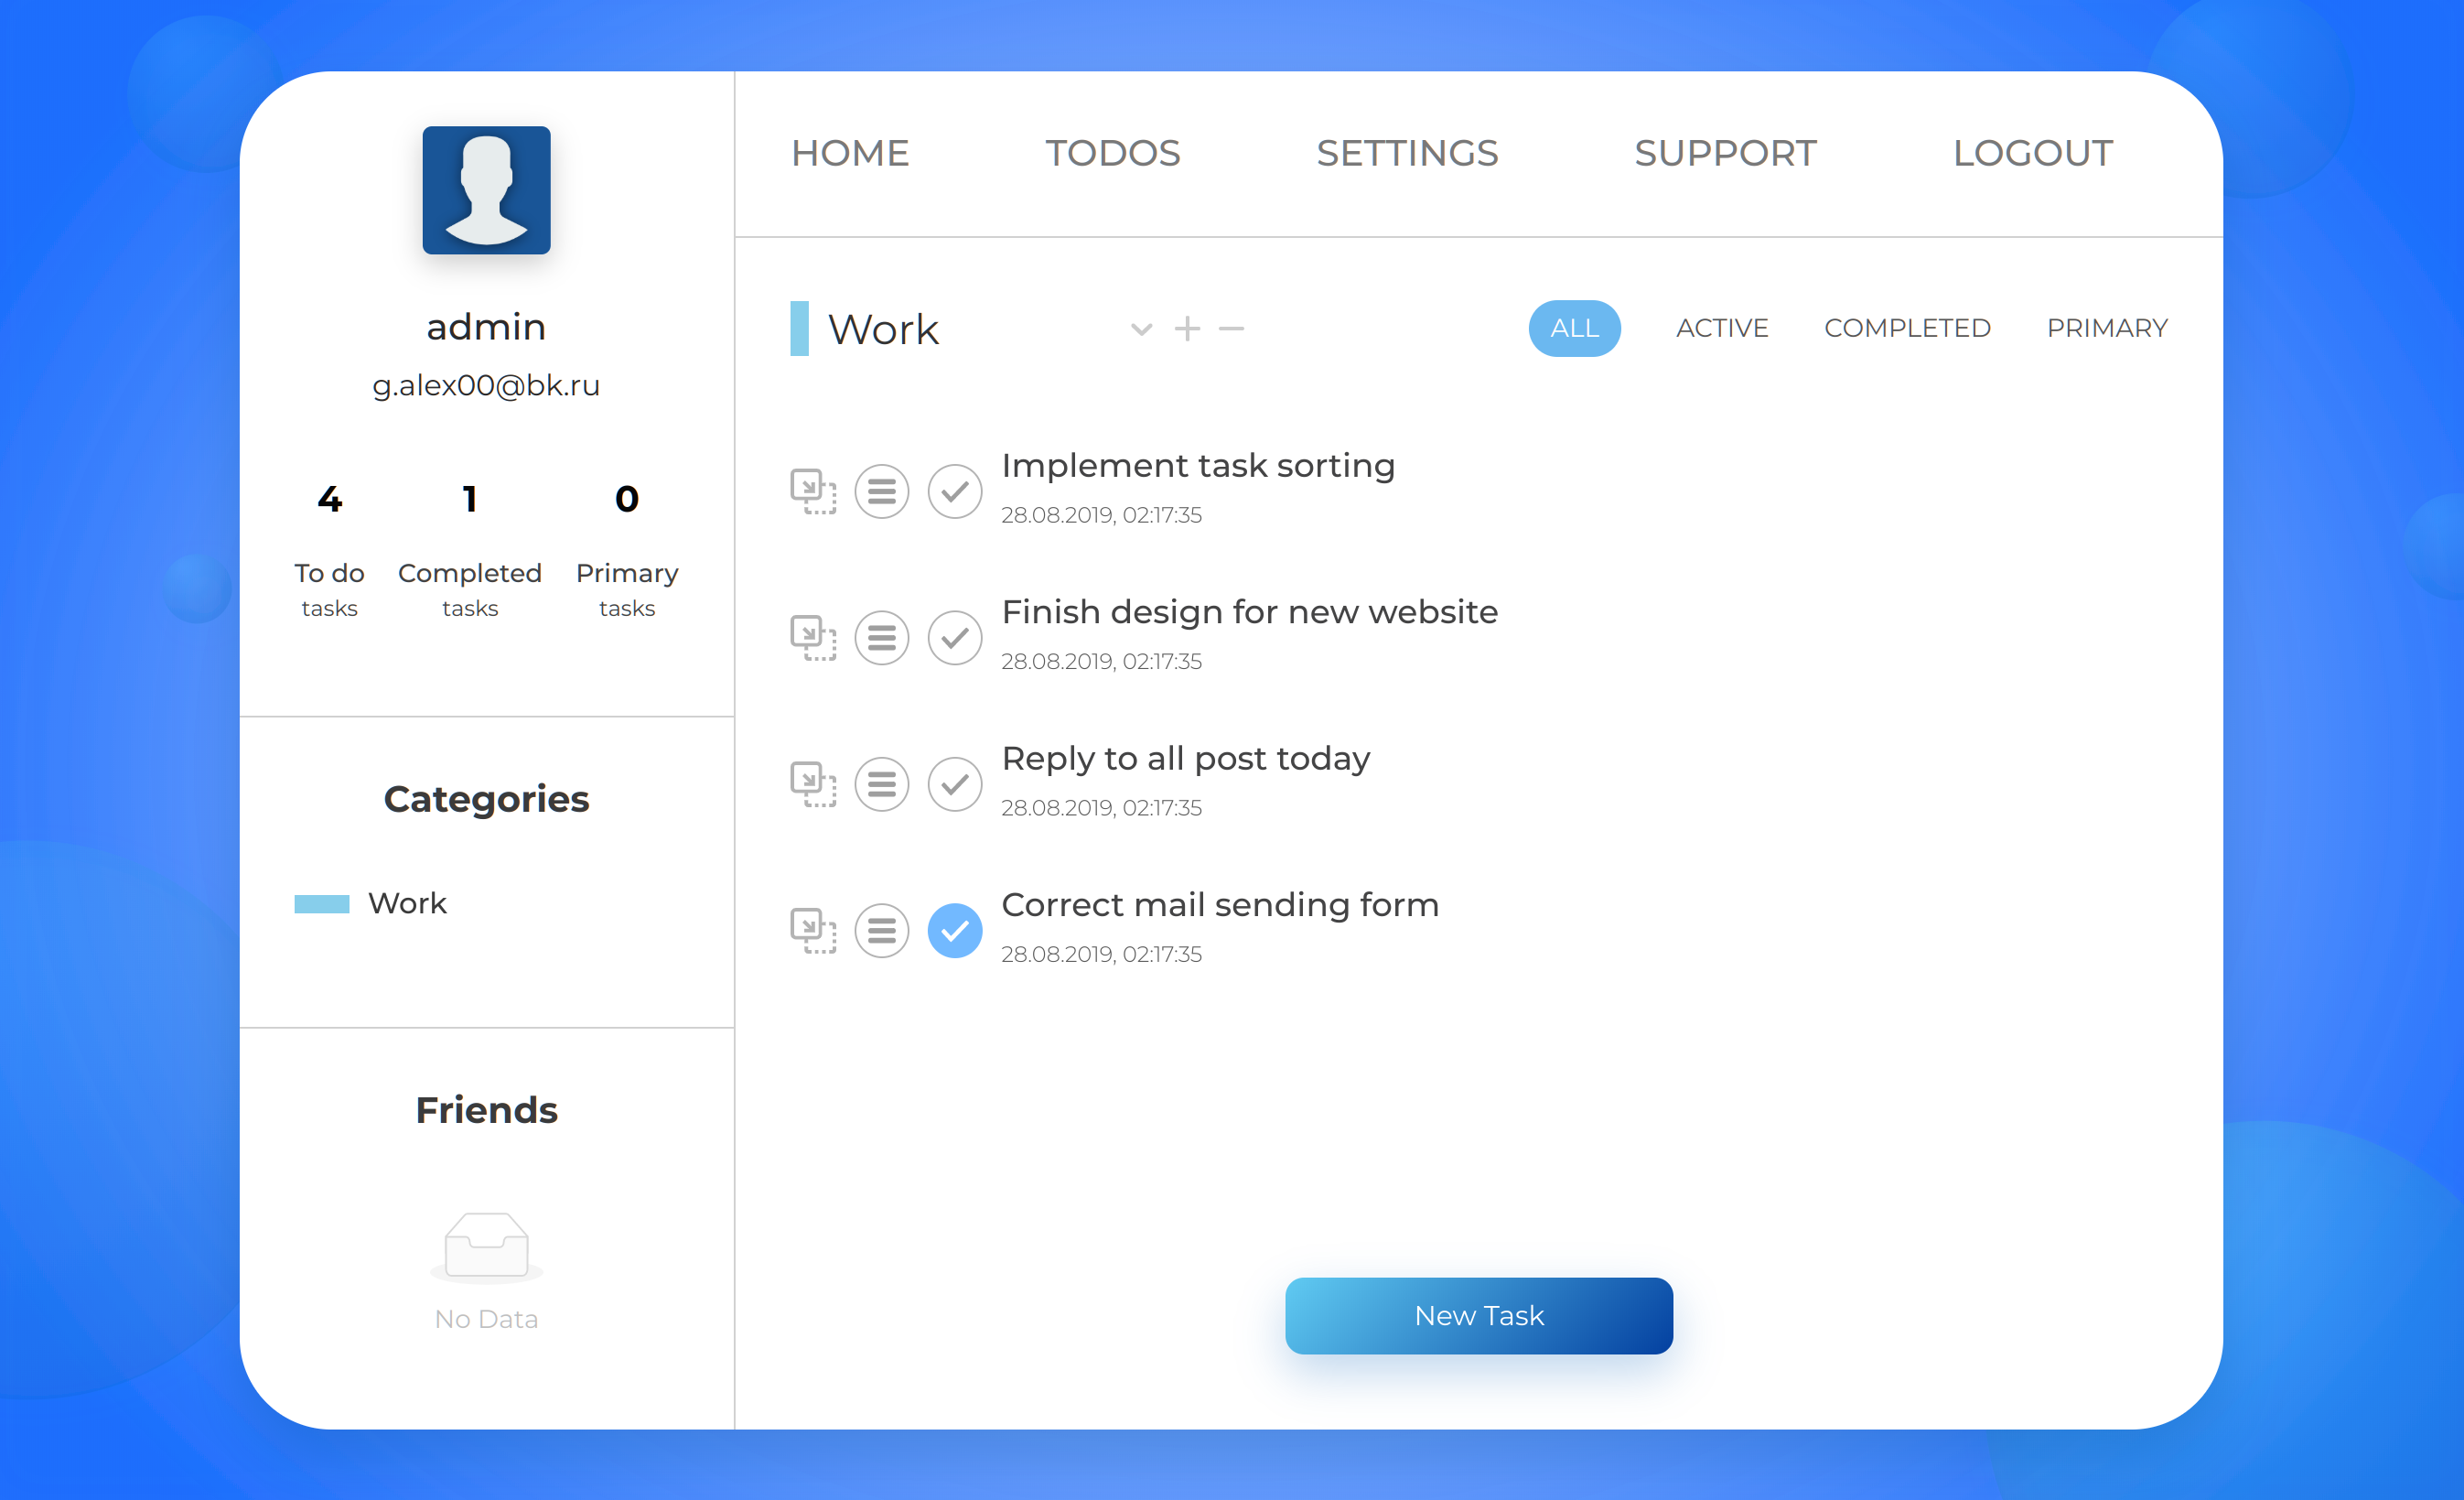The image size is (2464, 1500).
Task: Select the ACTIVE filter tab
Action: coord(1719,328)
